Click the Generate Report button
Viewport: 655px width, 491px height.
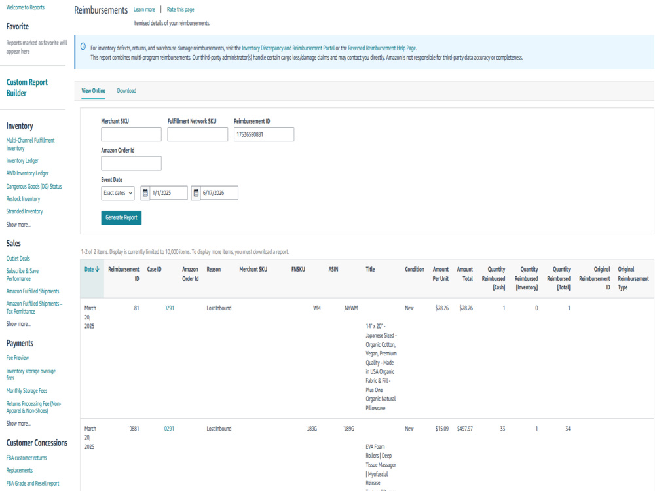pos(121,217)
